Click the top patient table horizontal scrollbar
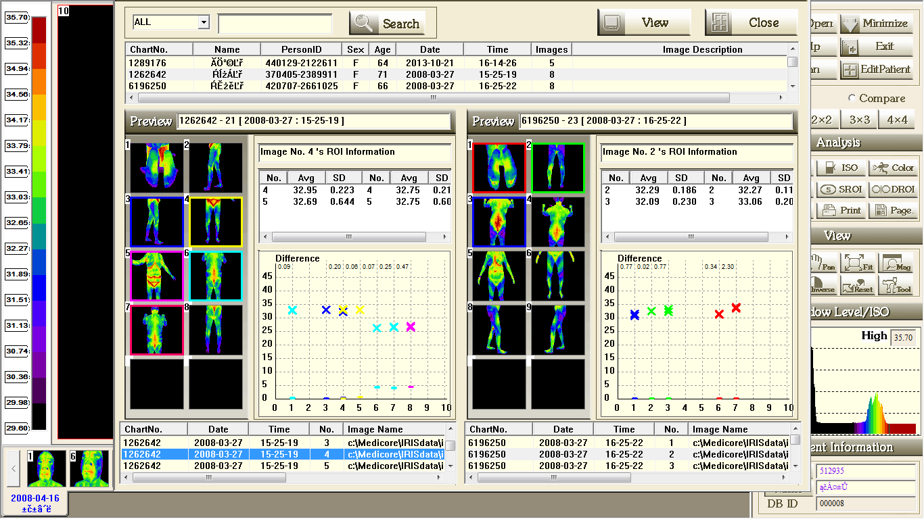 coord(433,98)
